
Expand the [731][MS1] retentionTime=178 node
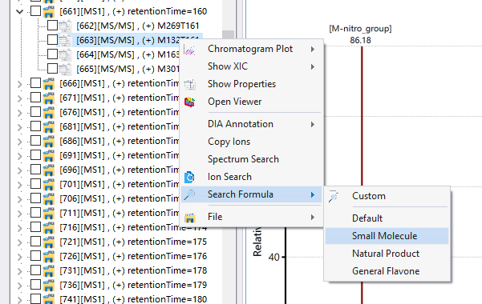click(20, 271)
